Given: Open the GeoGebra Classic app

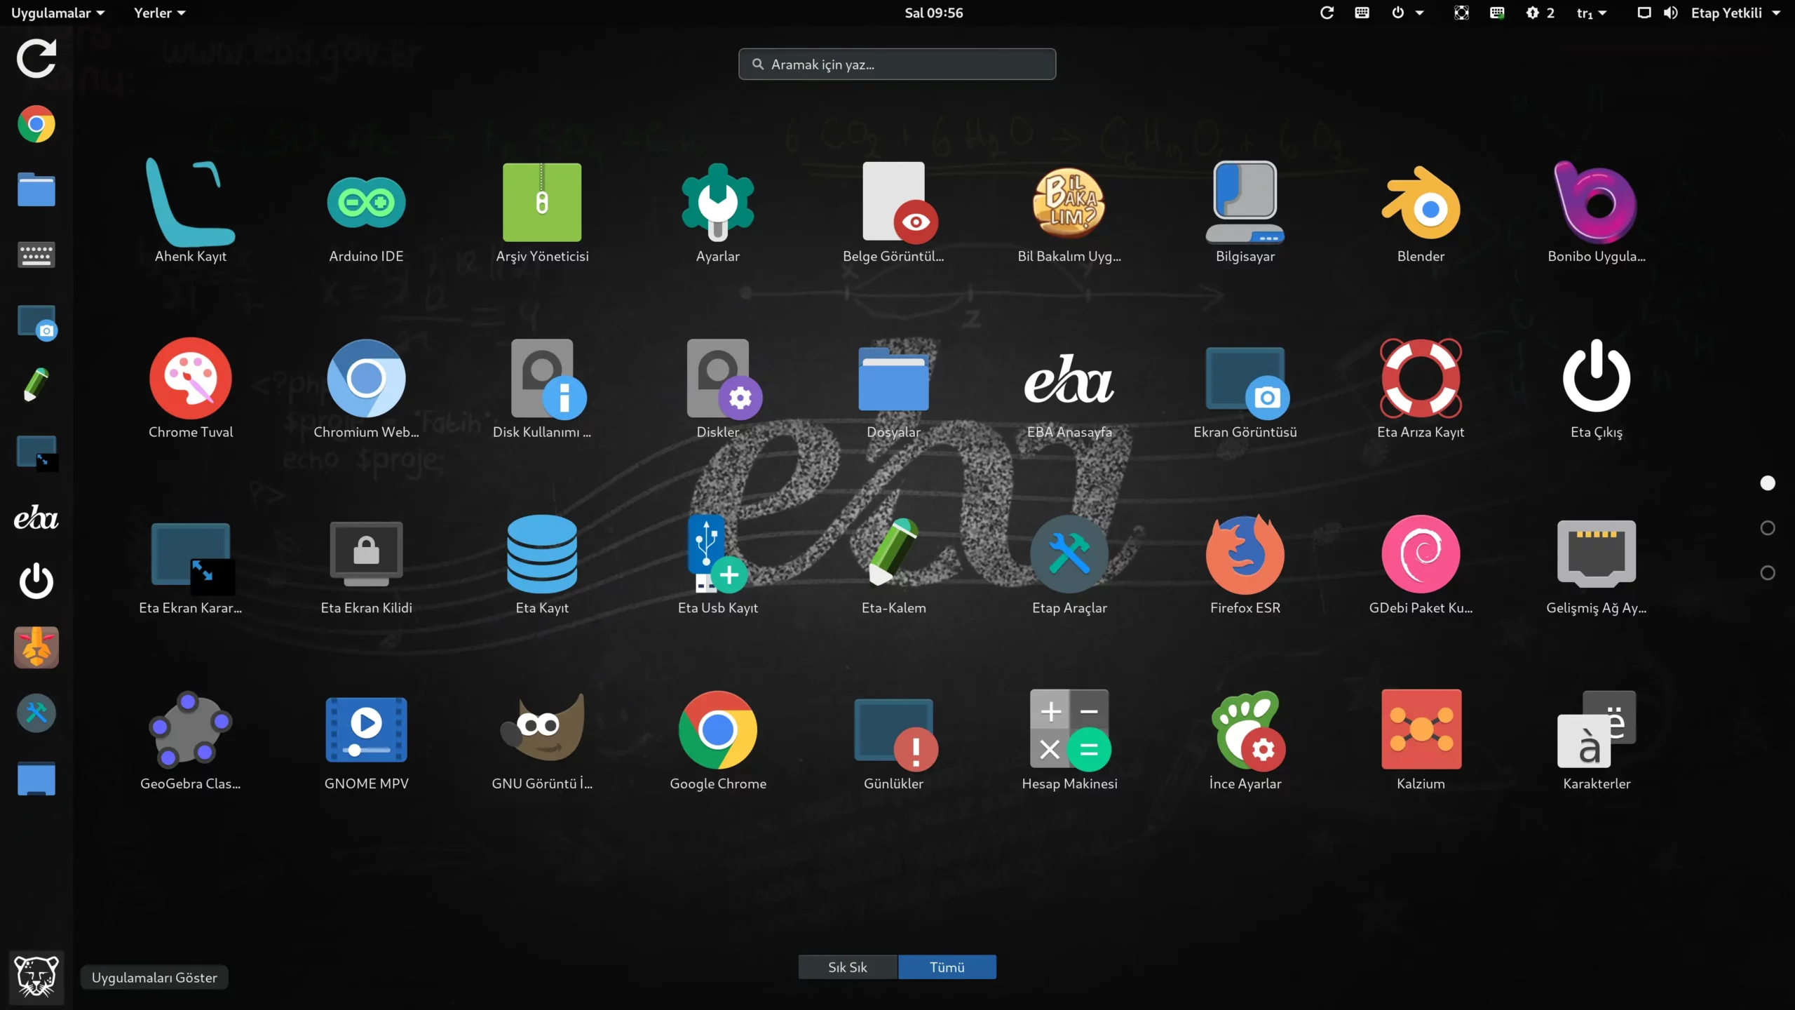Looking at the screenshot, I should pos(190,730).
